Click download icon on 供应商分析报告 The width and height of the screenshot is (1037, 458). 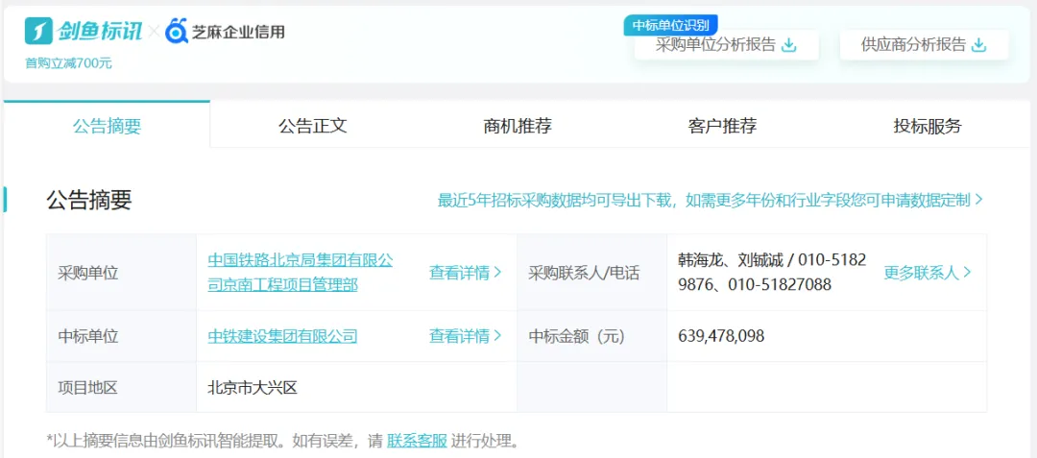(x=979, y=45)
